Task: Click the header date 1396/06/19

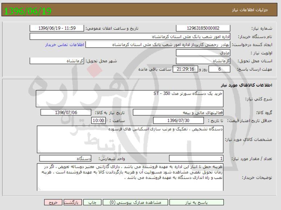Action: pyautogui.click(x=28, y=11)
